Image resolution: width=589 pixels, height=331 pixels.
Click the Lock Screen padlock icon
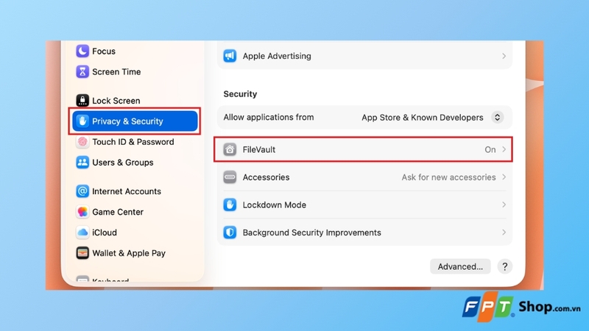point(82,101)
